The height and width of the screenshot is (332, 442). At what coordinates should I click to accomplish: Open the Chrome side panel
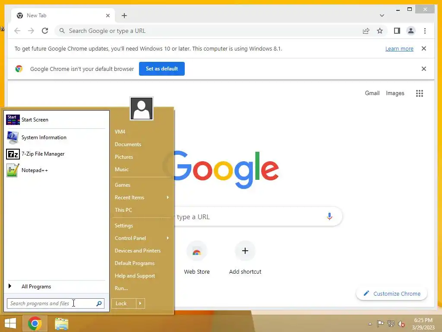pyautogui.click(x=397, y=31)
